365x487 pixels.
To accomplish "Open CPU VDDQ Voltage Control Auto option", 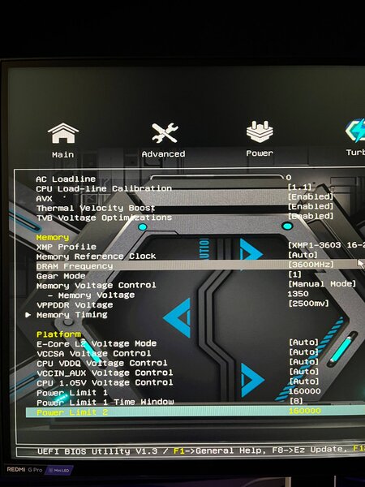I will pos(304,362).
